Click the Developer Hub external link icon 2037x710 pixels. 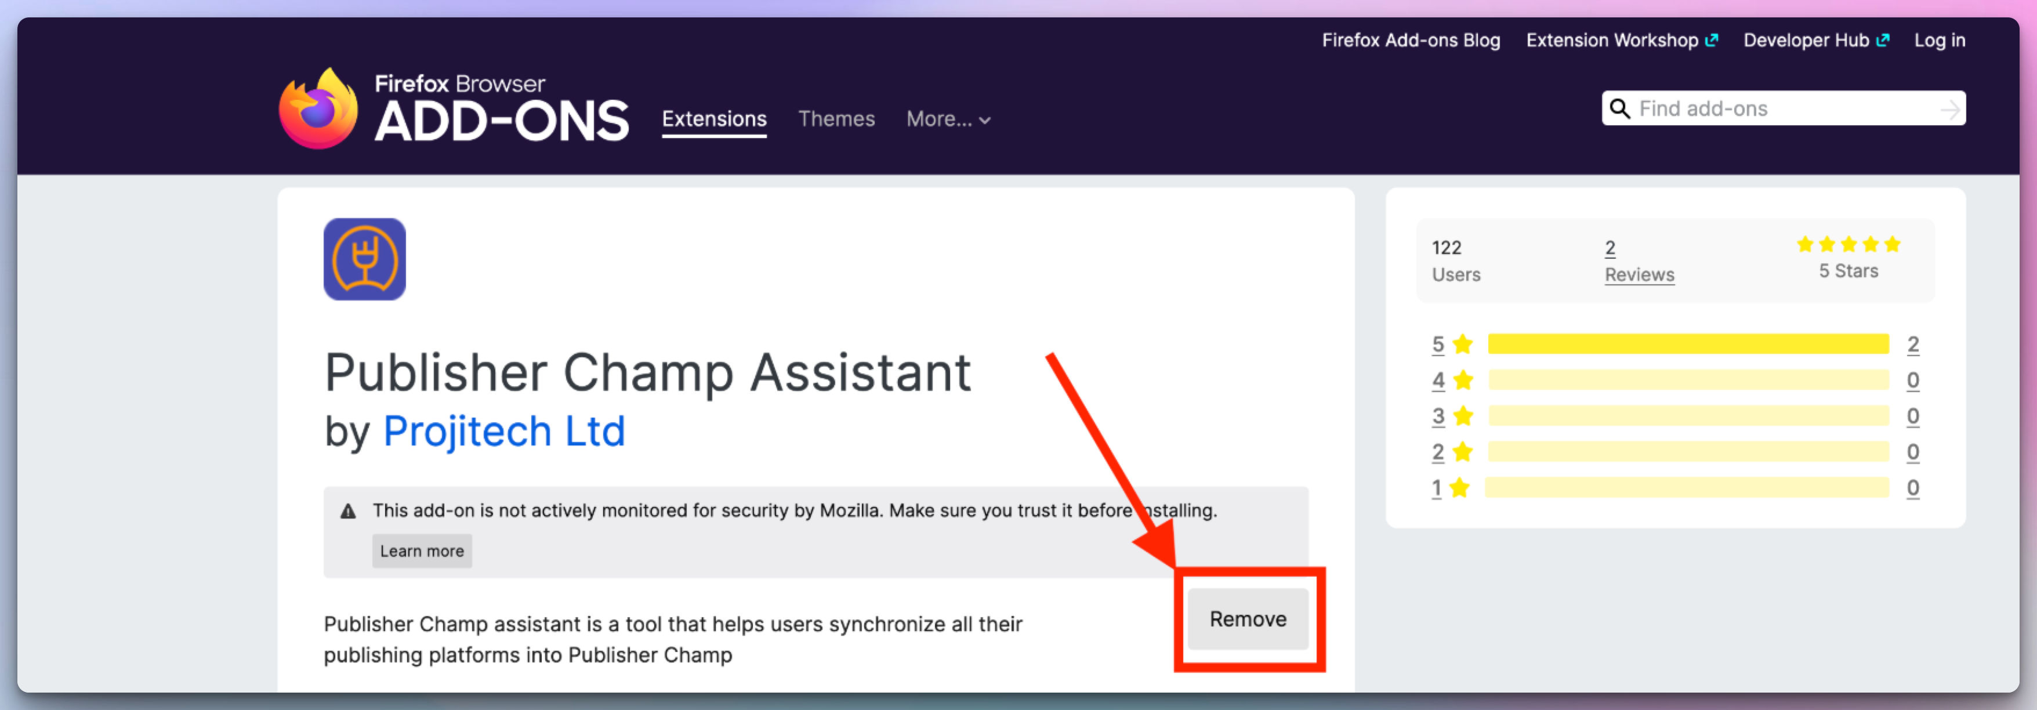(x=1883, y=41)
